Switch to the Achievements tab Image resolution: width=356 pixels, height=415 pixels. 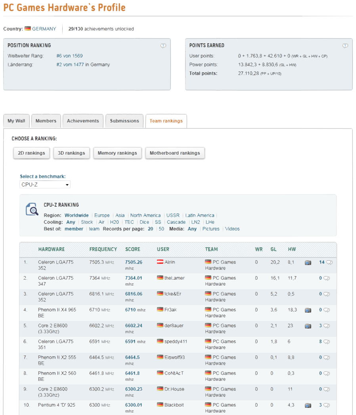click(x=83, y=121)
